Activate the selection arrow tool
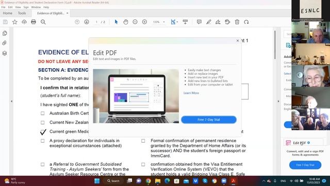 116,22
